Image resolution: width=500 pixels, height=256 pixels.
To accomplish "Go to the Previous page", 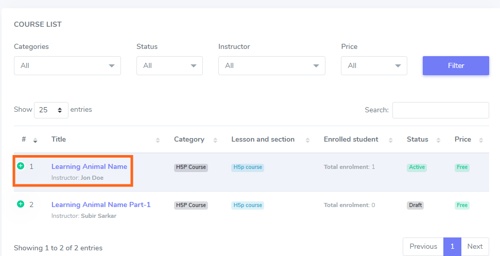I will coord(423,247).
